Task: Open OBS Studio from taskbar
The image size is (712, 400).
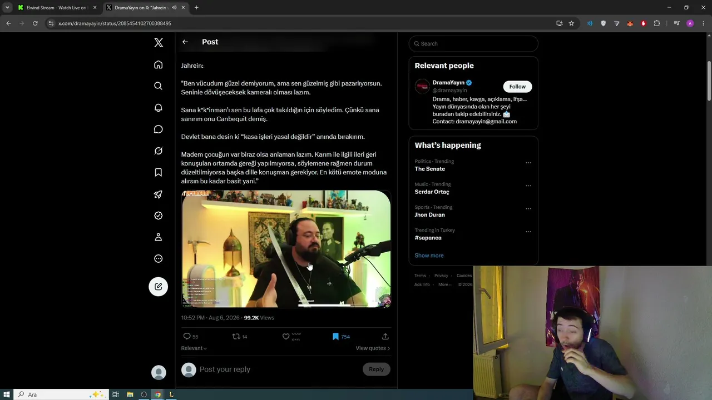Action: (144, 394)
